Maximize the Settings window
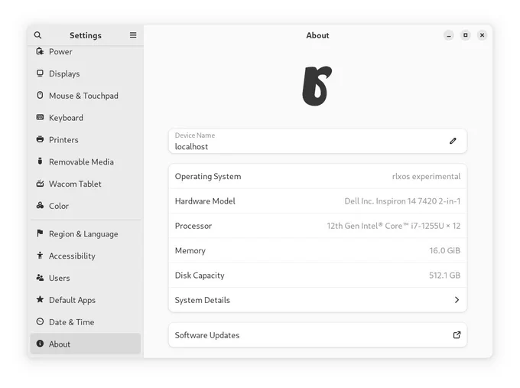The image size is (520, 388). click(465, 35)
